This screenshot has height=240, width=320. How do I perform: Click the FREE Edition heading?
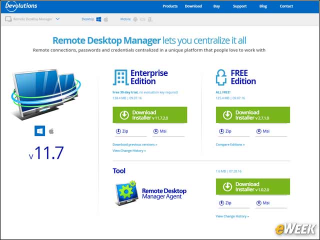[x=243, y=77]
